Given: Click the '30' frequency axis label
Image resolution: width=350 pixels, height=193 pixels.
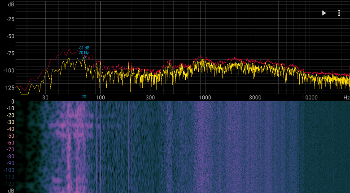Looking at the screenshot, I should (x=45, y=97).
